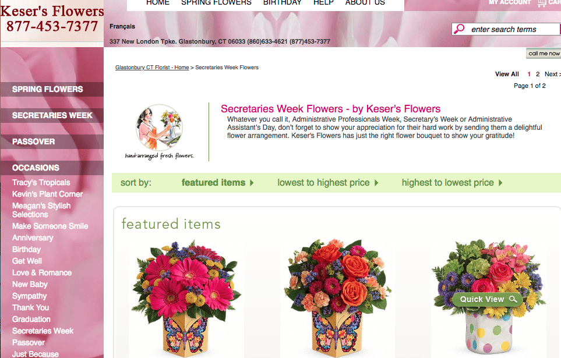
Task: Open the shopping cart icon
Action: point(542,3)
